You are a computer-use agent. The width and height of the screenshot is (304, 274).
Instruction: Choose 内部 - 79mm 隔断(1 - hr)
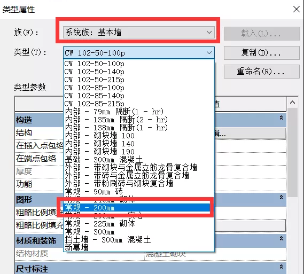[x=139, y=112]
